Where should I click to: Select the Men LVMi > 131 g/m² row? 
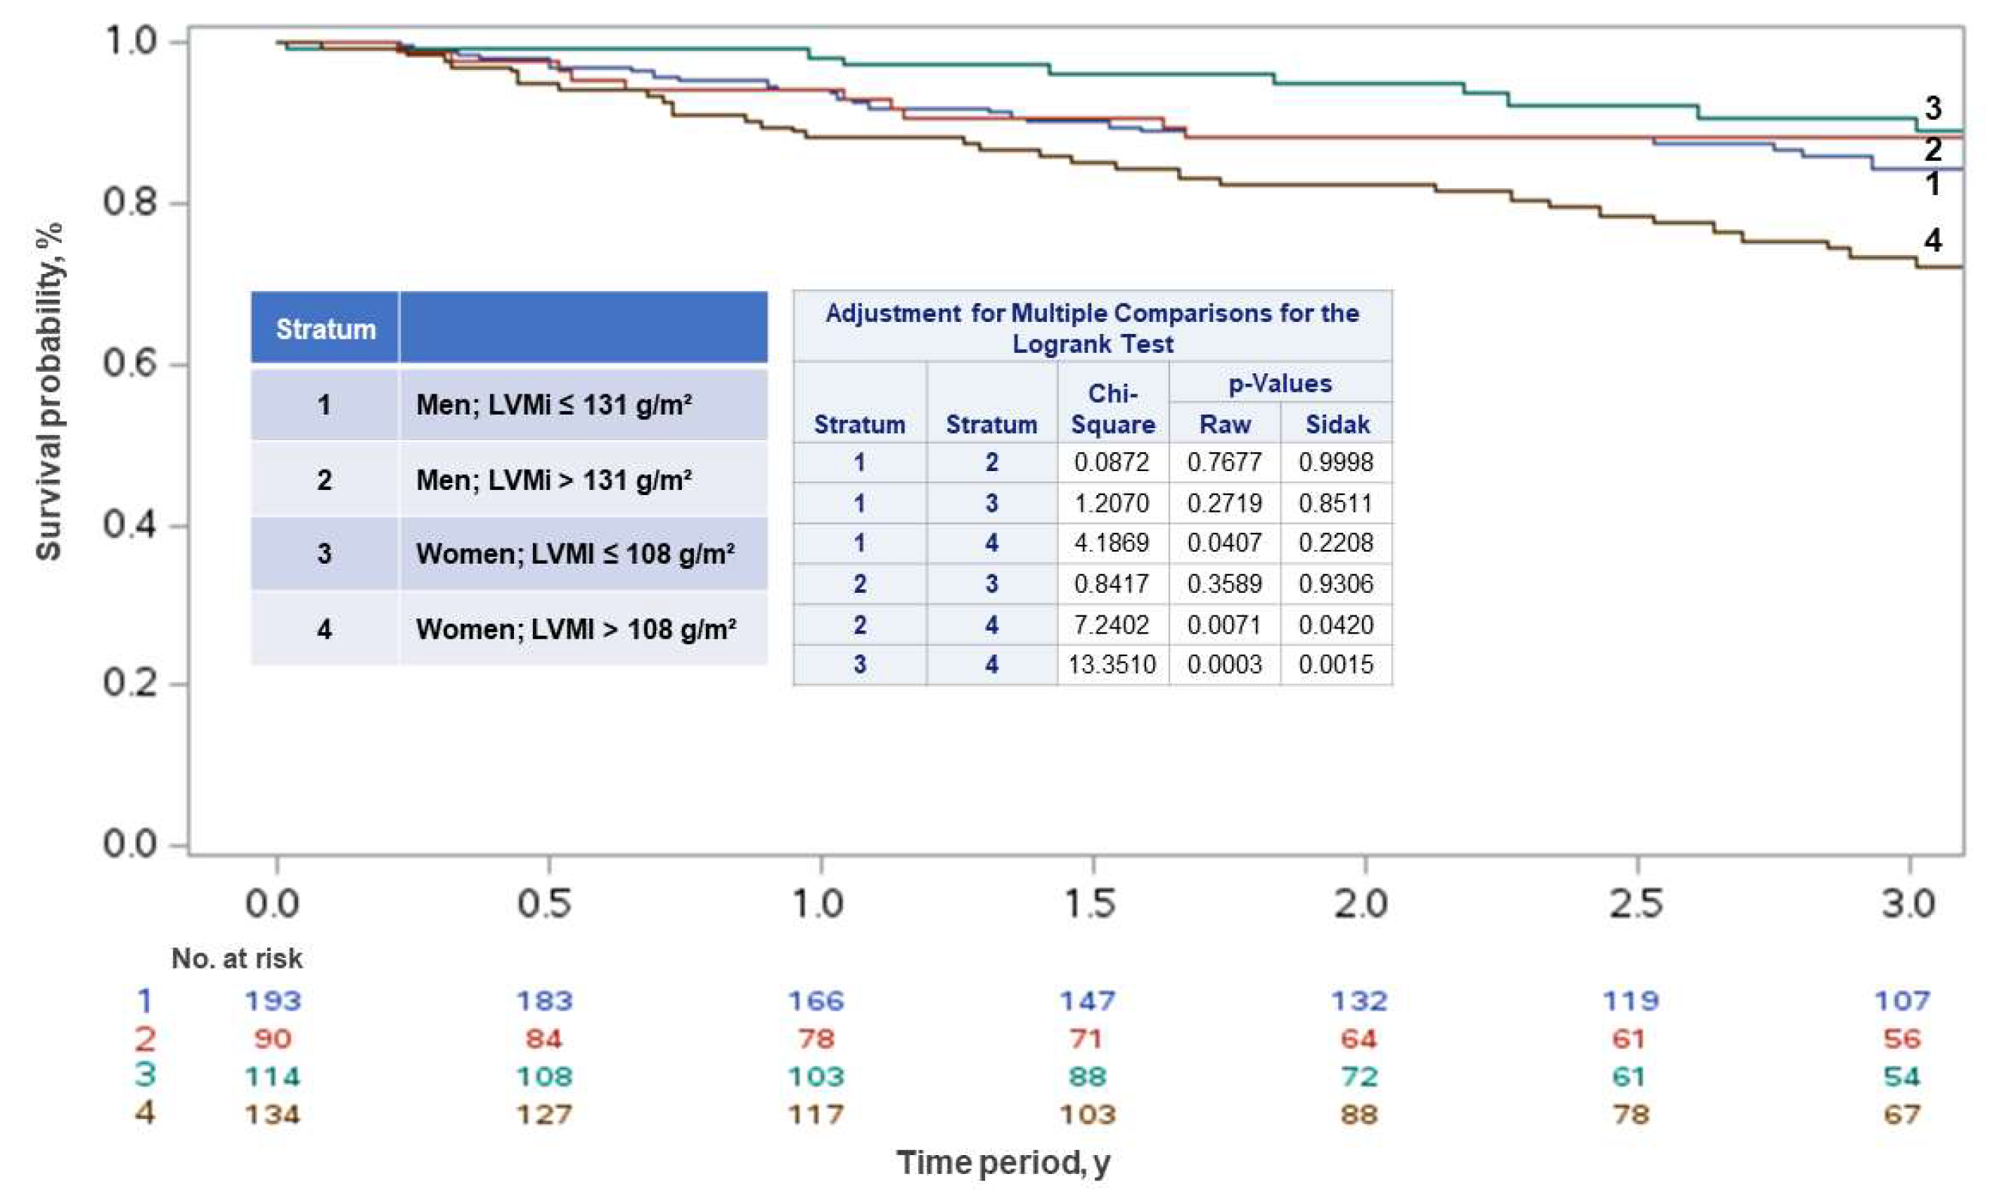(553, 480)
